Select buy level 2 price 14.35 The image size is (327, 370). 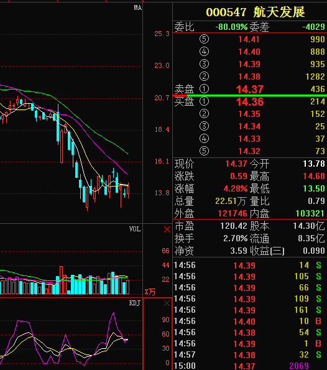(x=249, y=114)
